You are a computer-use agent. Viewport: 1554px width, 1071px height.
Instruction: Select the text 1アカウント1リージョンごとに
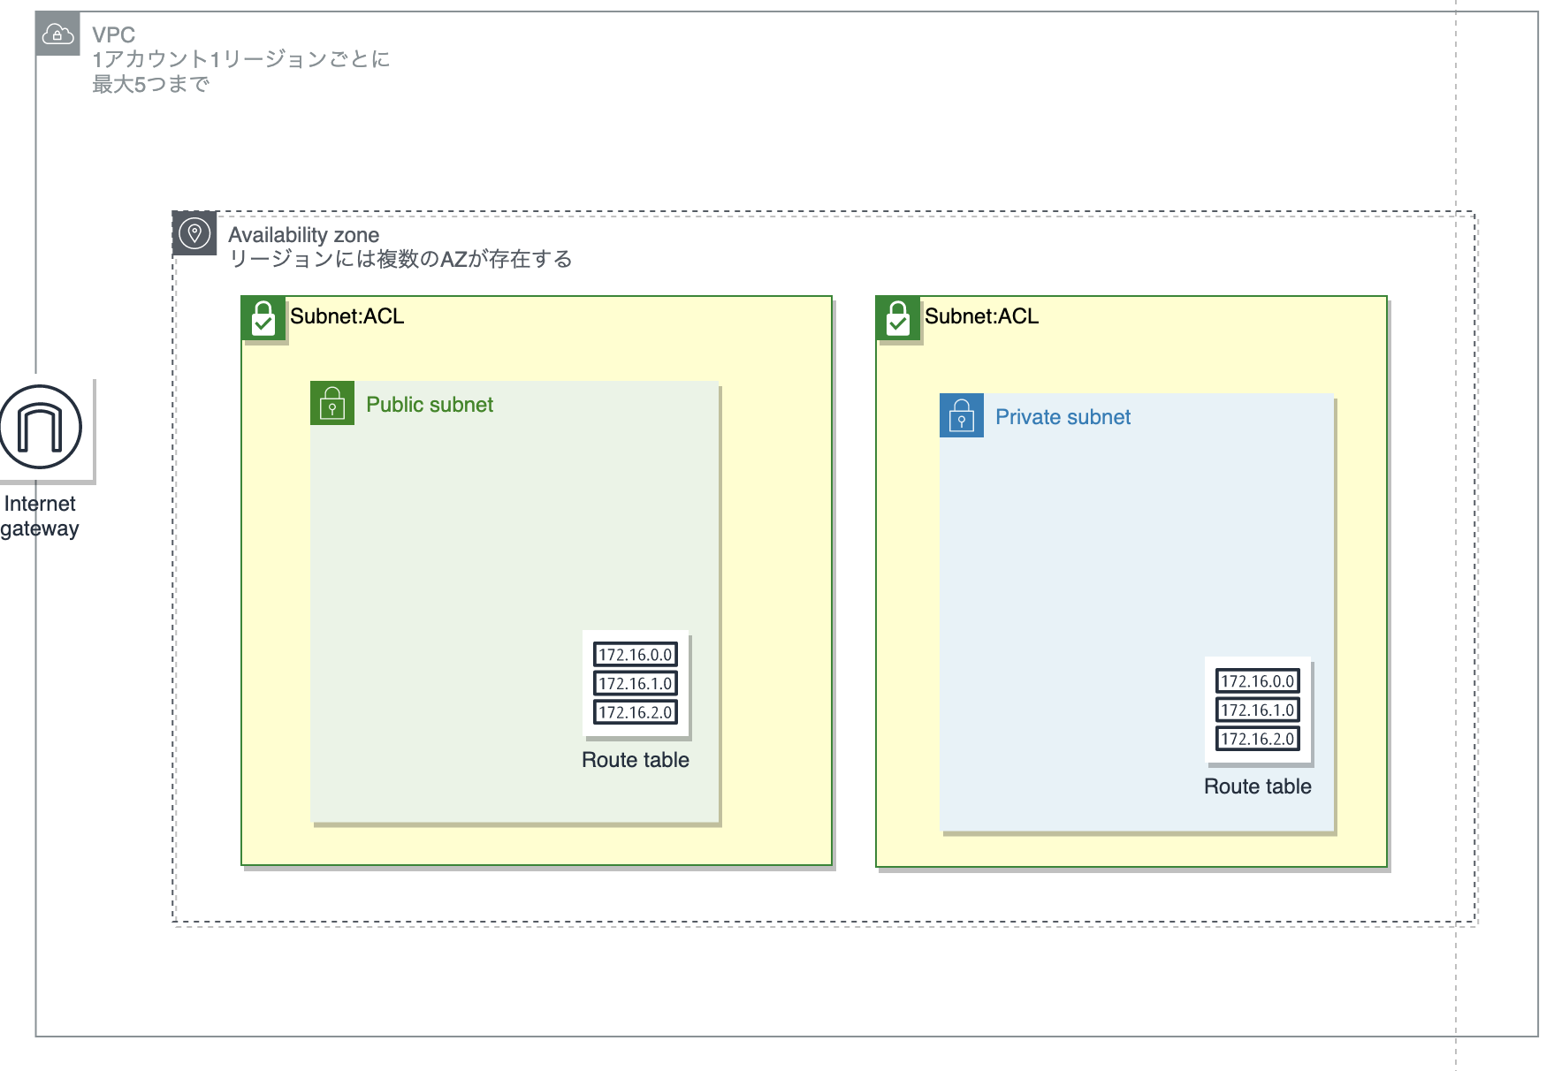(x=241, y=59)
